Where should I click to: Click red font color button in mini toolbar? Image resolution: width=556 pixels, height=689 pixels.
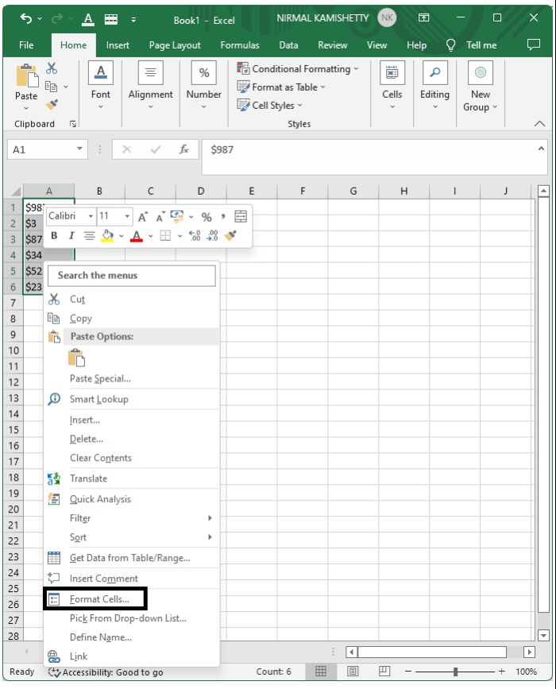point(137,236)
